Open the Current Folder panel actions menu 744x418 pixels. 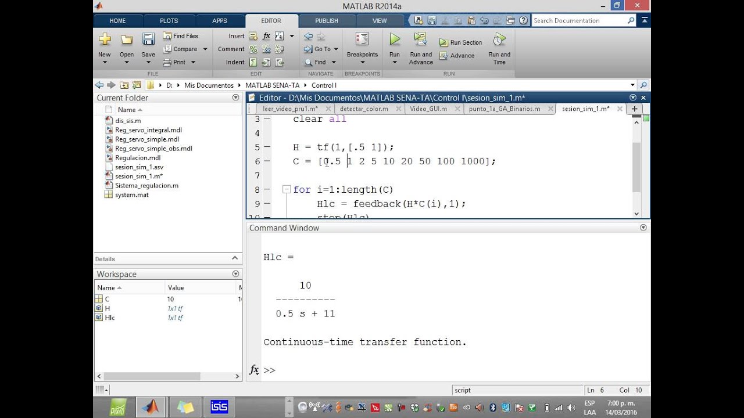tap(235, 98)
